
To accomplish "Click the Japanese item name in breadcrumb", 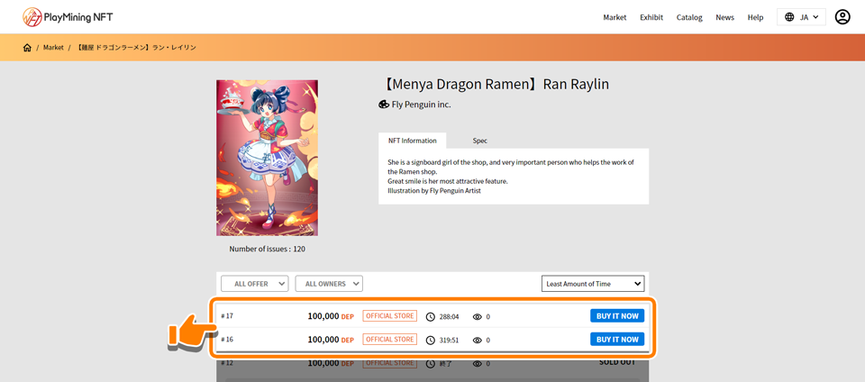I will (136, 48).
